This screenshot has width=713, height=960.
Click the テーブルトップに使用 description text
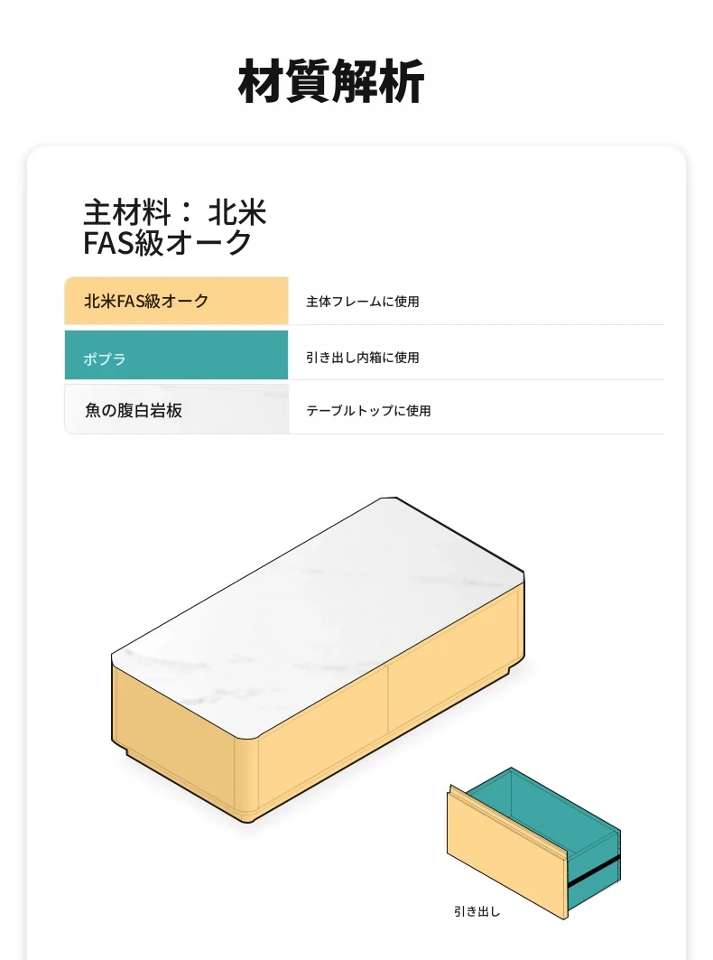tap(368, 411)
